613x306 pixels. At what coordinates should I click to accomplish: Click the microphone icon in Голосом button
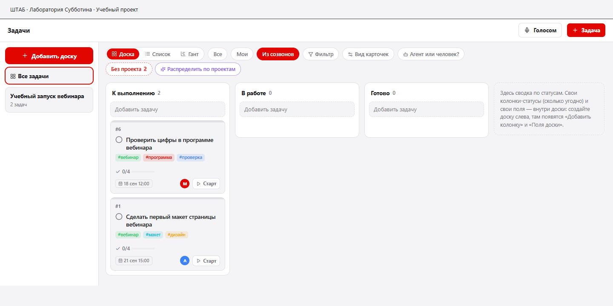527,30
